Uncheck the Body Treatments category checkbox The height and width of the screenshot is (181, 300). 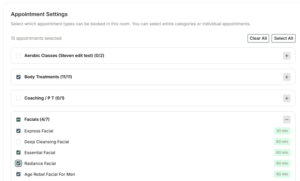(18, 77)
